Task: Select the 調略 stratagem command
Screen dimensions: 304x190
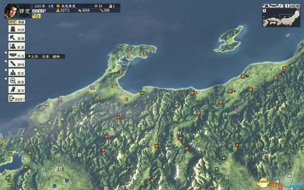Action: point(17,64)
